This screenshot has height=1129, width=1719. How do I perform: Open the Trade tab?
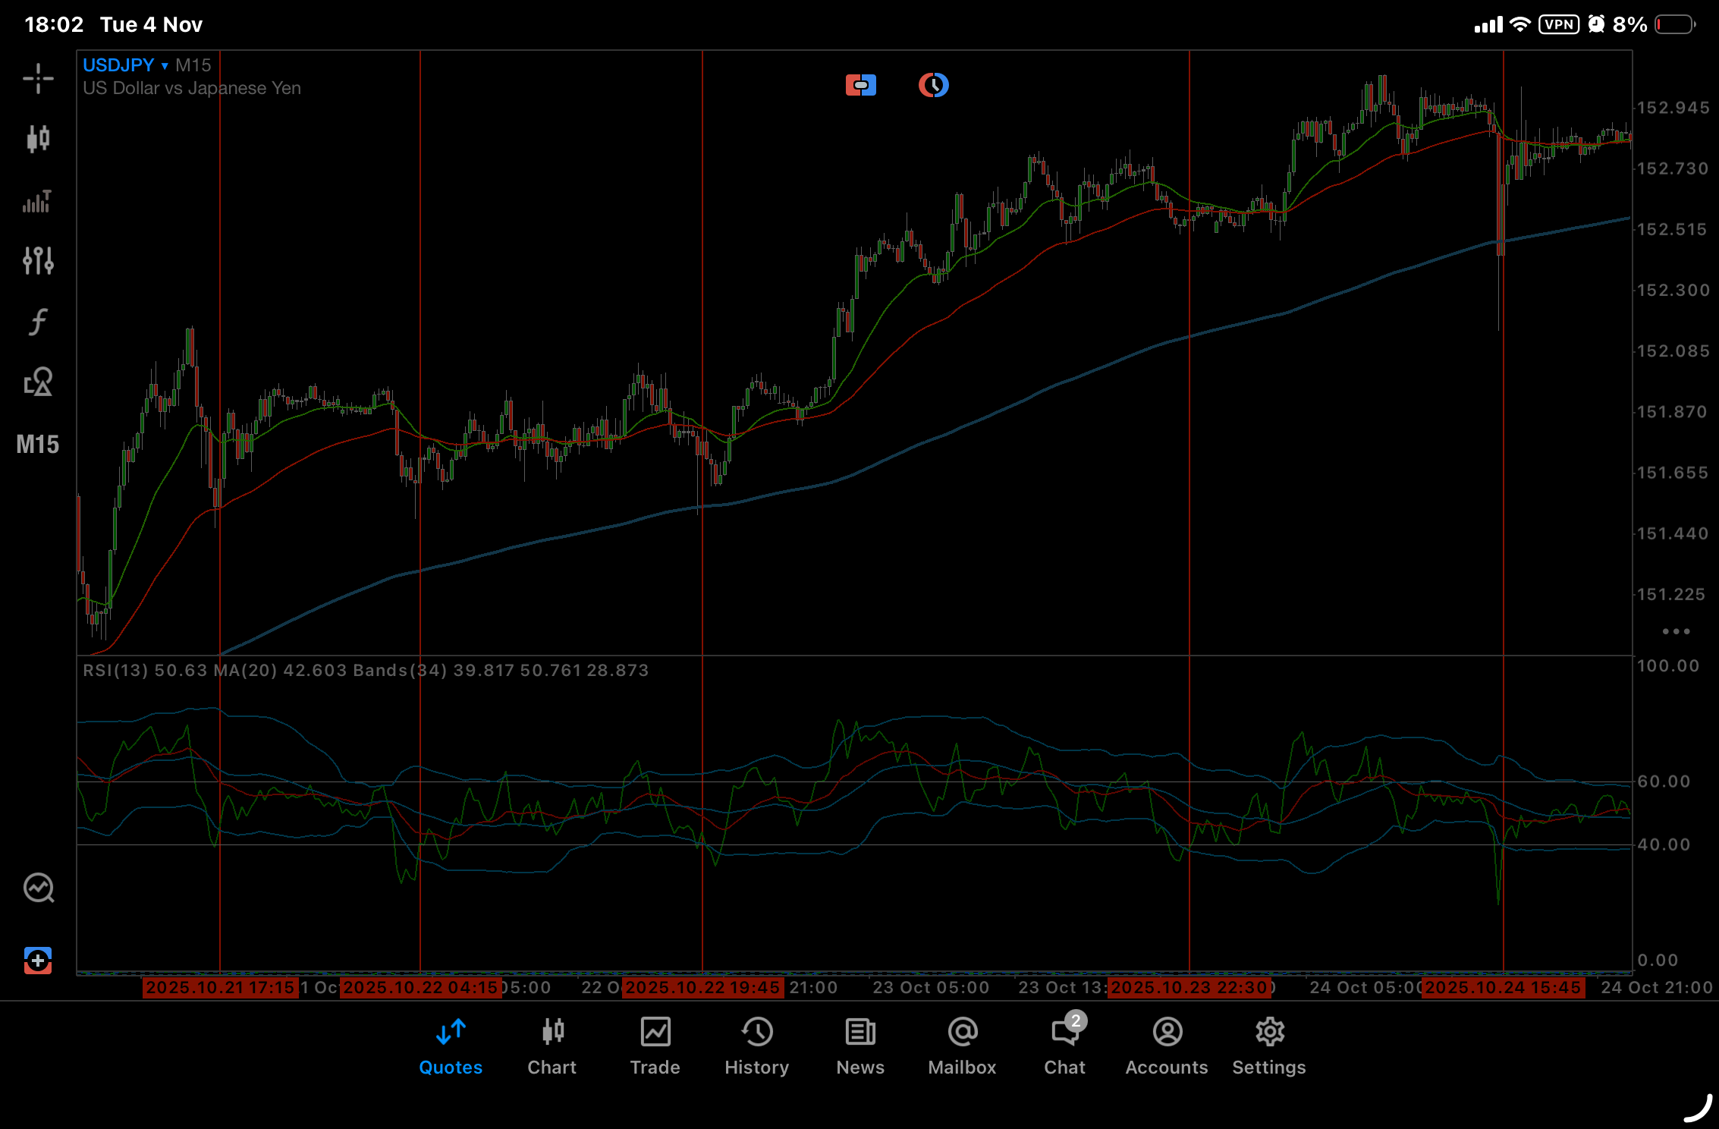coord(655,1047)
